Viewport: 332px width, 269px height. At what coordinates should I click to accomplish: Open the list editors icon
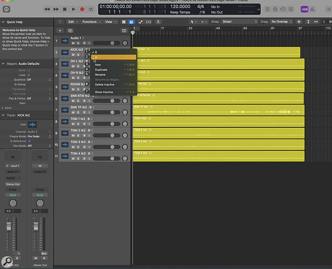tap(328, 9)
